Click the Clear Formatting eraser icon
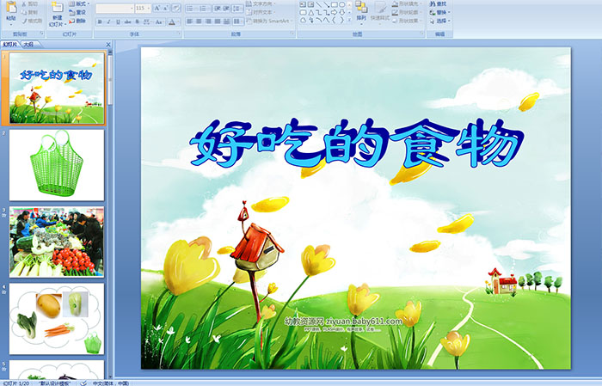 tap(176, 9)
